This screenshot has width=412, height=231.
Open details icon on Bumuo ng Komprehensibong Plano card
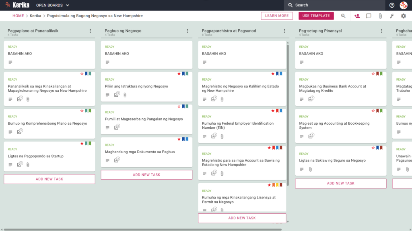(10, 132)
